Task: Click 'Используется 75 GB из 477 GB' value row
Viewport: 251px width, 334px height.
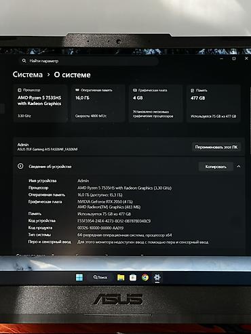Action: (x=104, y=214)
